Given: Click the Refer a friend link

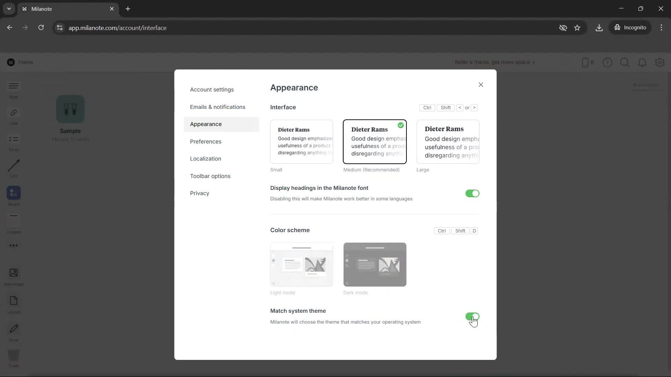Looking at the screenshot, I should coord(495,62).
